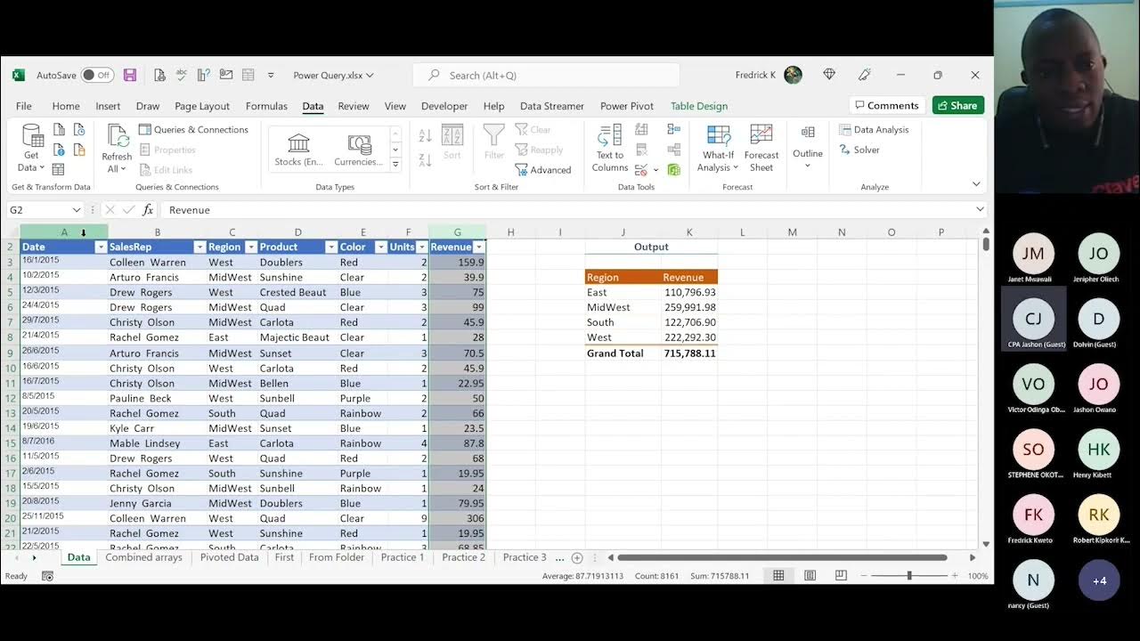Click the zoom slider handle
Viewport: 1140px width, 641px height.
point(909,576)
